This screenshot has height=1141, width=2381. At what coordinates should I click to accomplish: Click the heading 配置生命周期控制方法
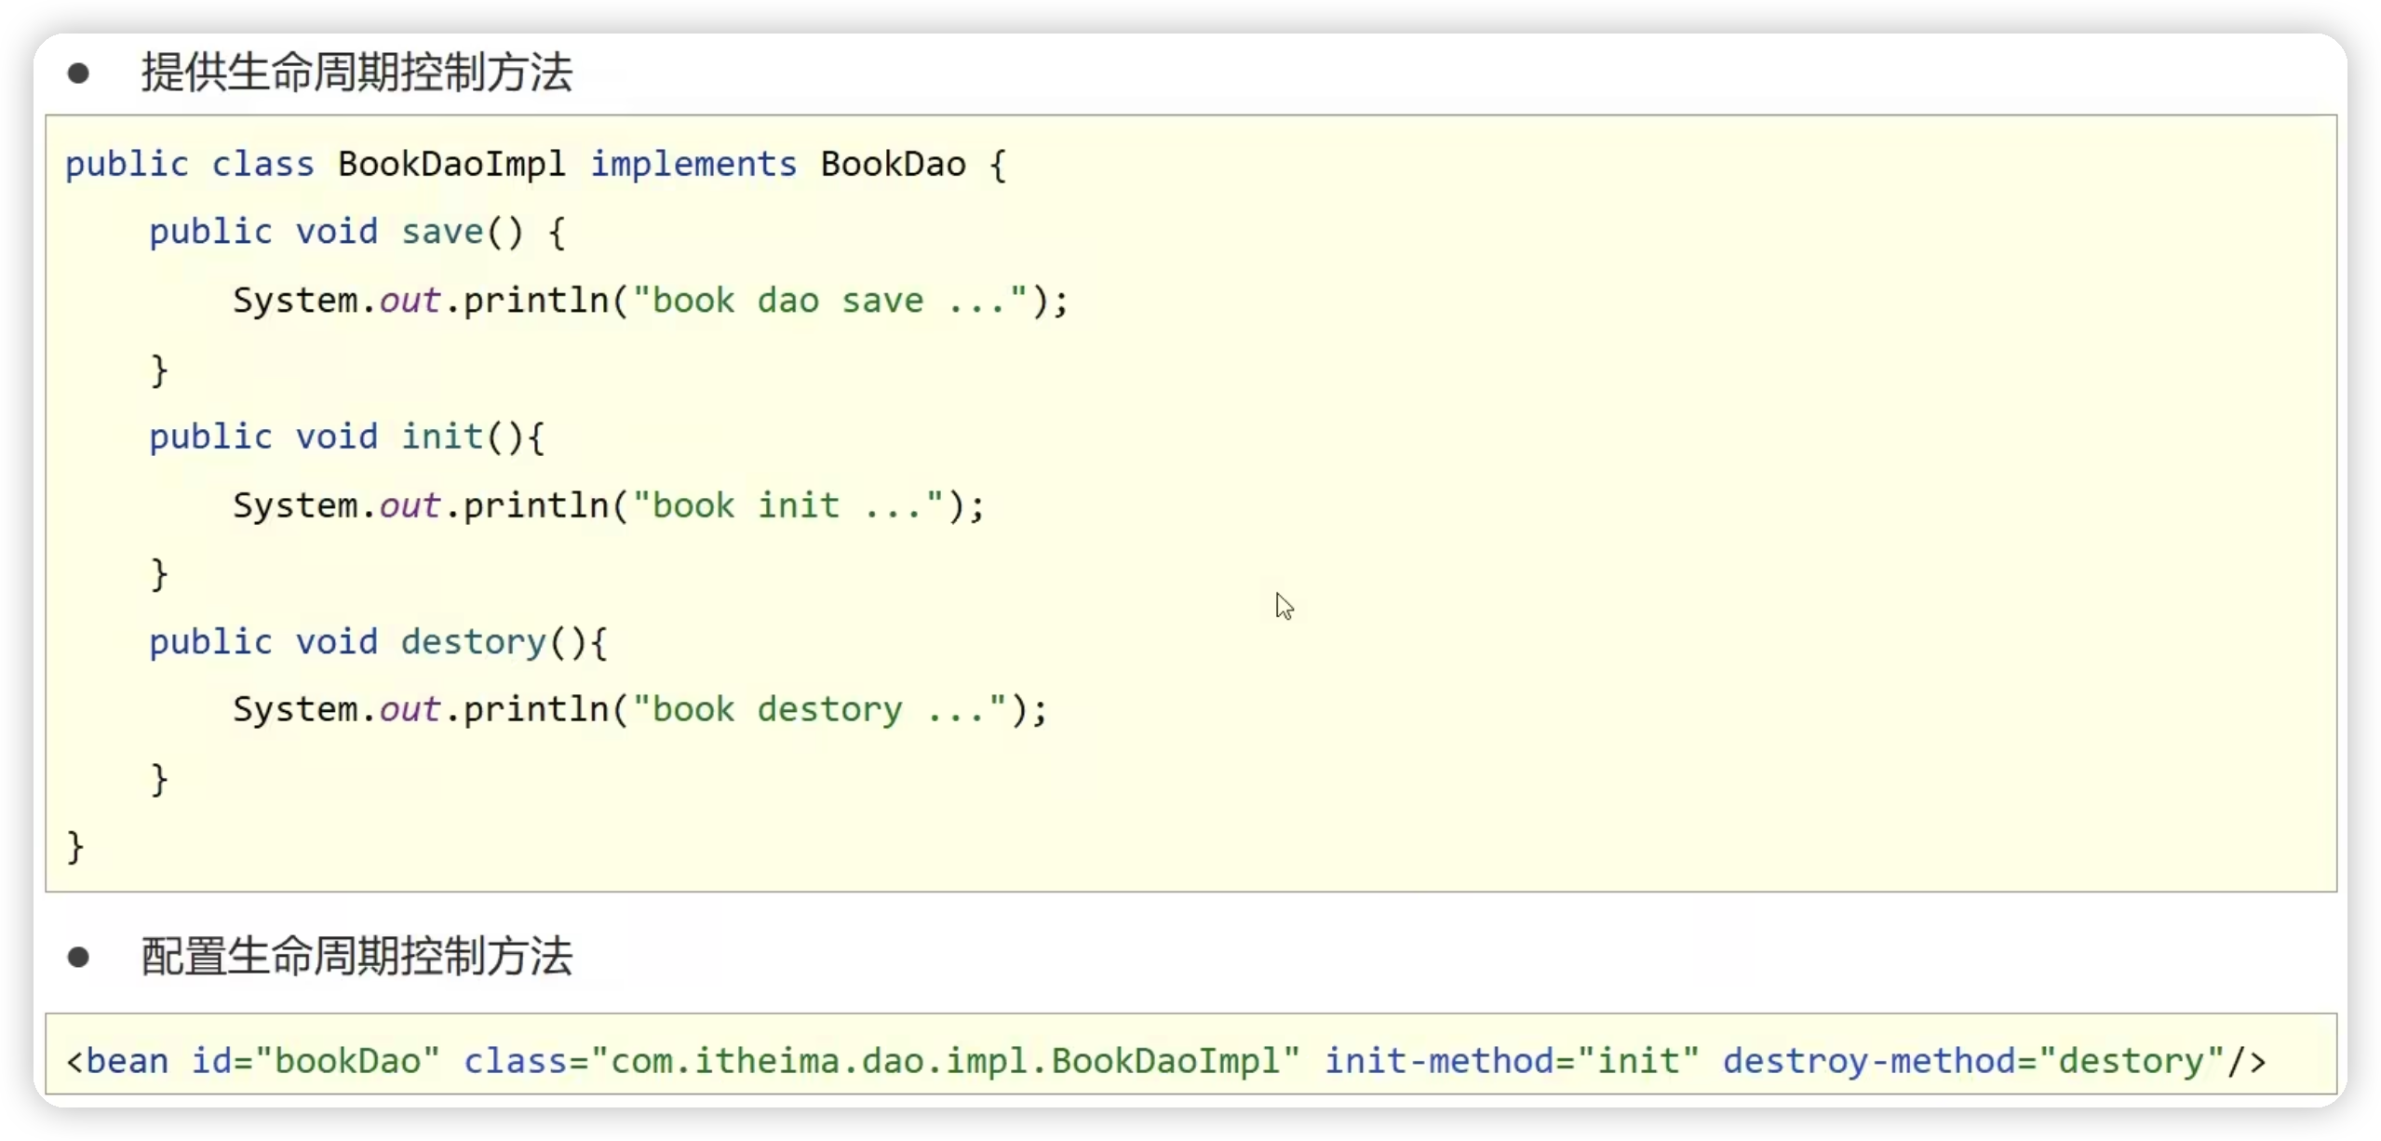[356, 957]
